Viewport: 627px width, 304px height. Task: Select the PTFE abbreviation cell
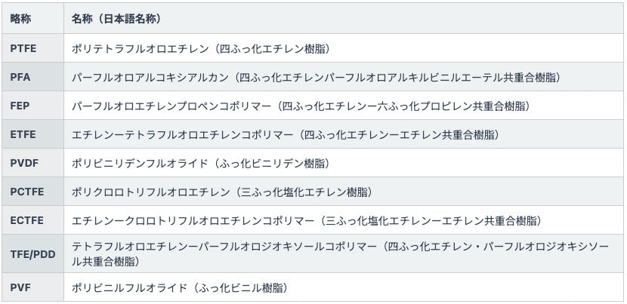point(23,48)
